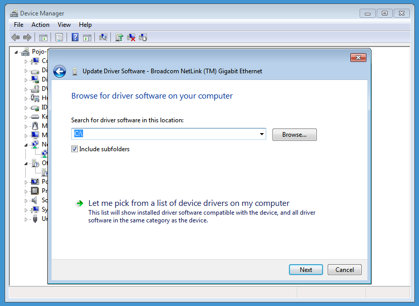Select the Keyboards icon in the tree

tap(35, 117)
